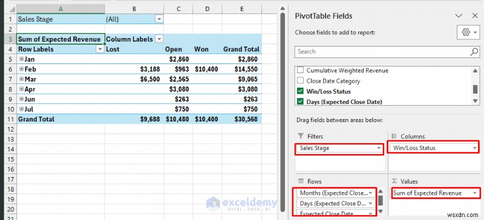Close the PivotTable Fields pane
The image size is (484, 220).
(475, 16)
